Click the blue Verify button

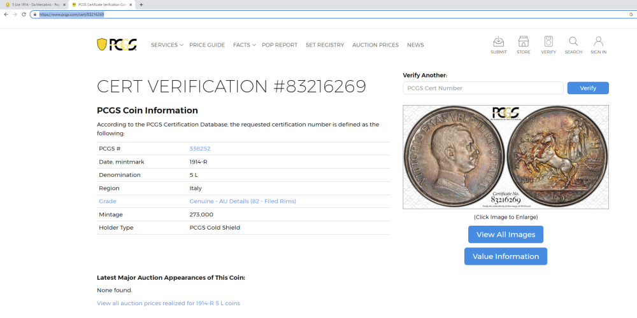pos(587,88)
